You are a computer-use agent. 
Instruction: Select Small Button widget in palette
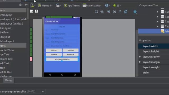(x=6, y=72)
